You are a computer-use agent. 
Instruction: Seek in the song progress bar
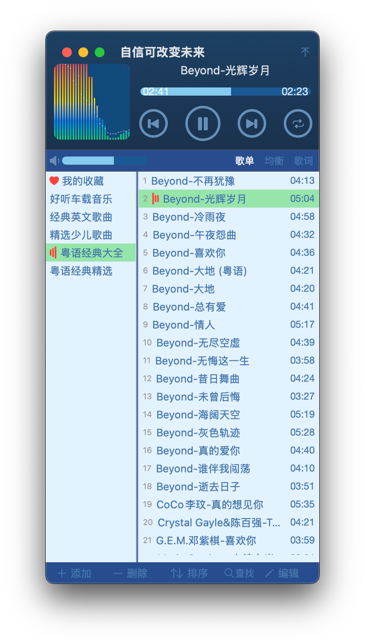point(226,92)
